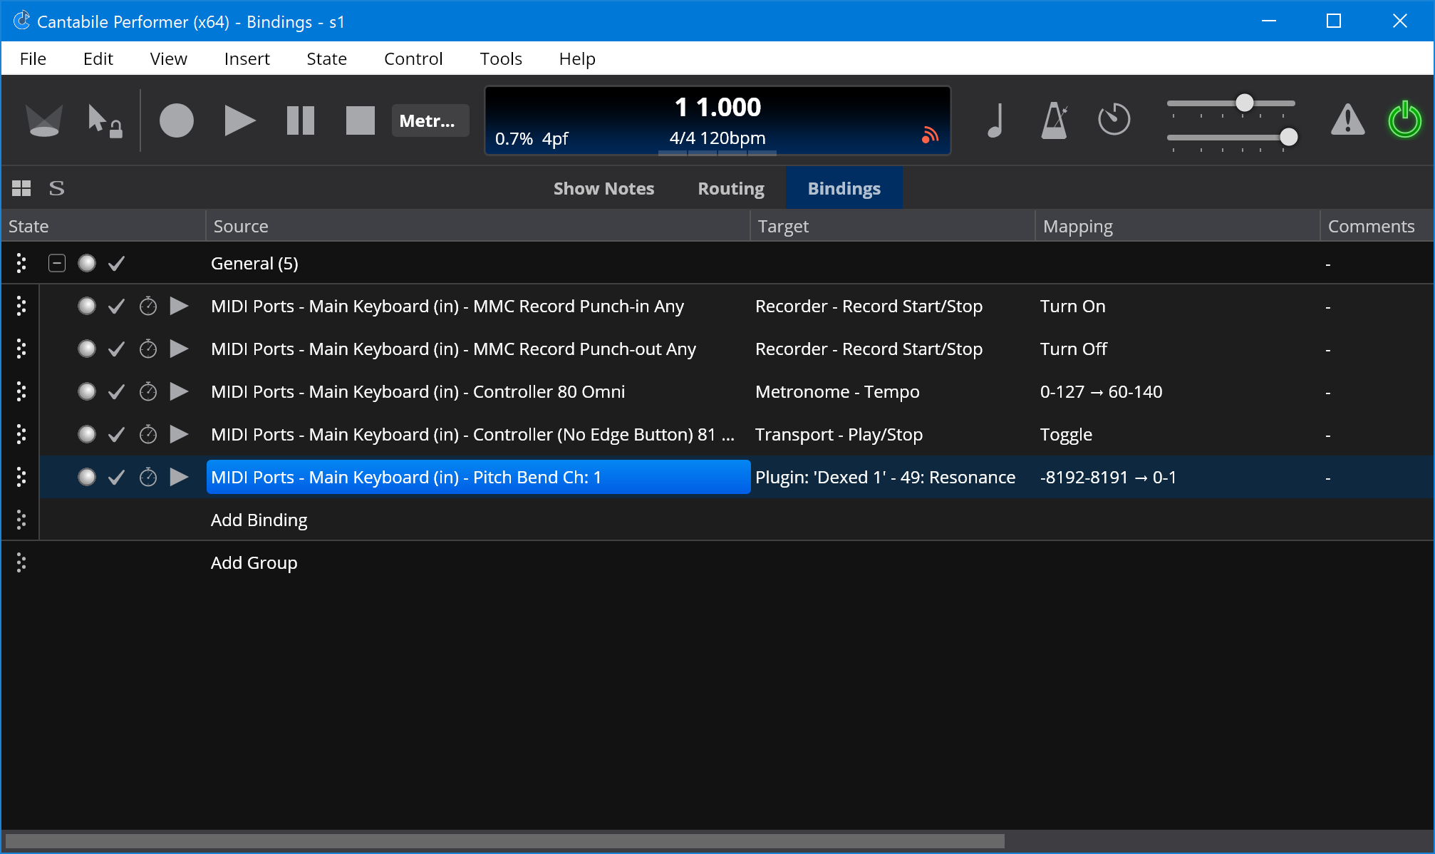The width and height of the screenshot is (1435, 854).
Task: Toggle enabled checkmark on General group
Action: 116,264
